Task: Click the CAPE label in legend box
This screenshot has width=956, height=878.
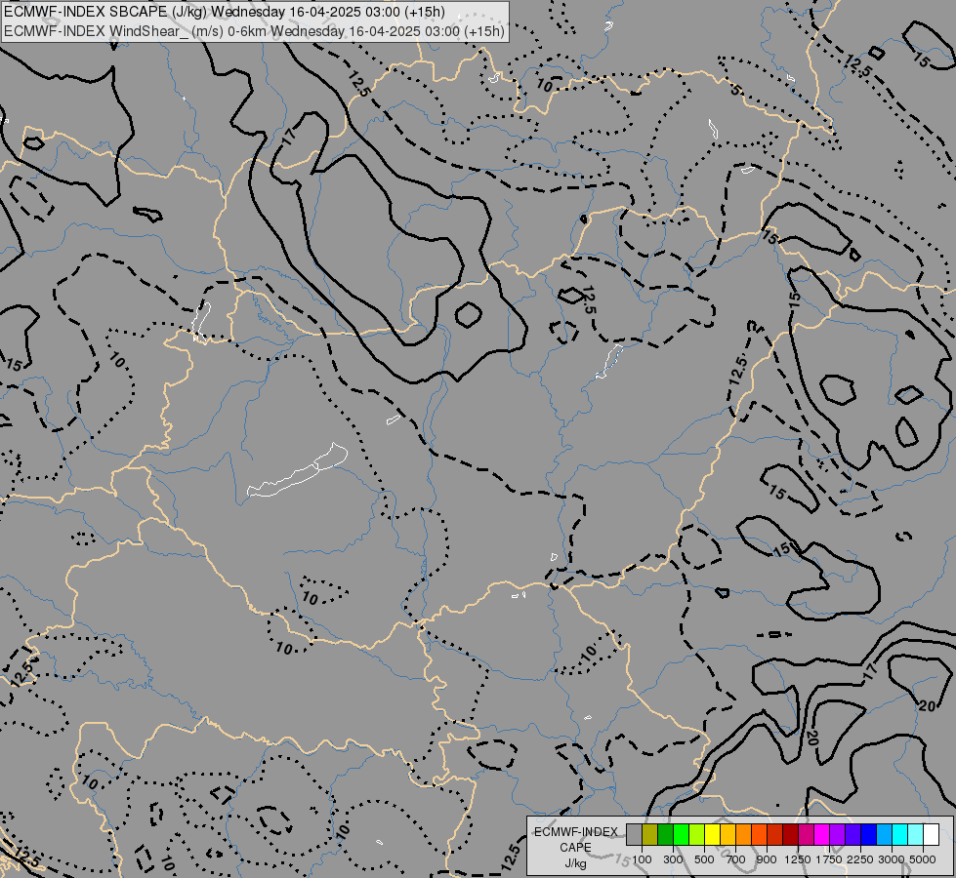Action: click(x=575, y=848)
